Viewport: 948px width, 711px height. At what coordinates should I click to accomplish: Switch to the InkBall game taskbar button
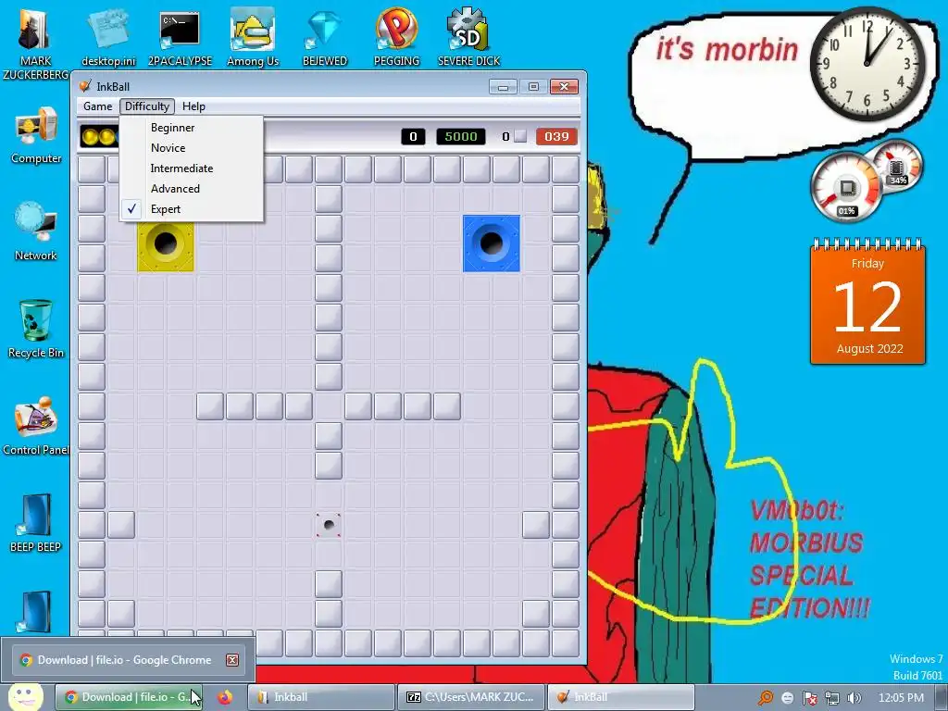pos(620,697)
